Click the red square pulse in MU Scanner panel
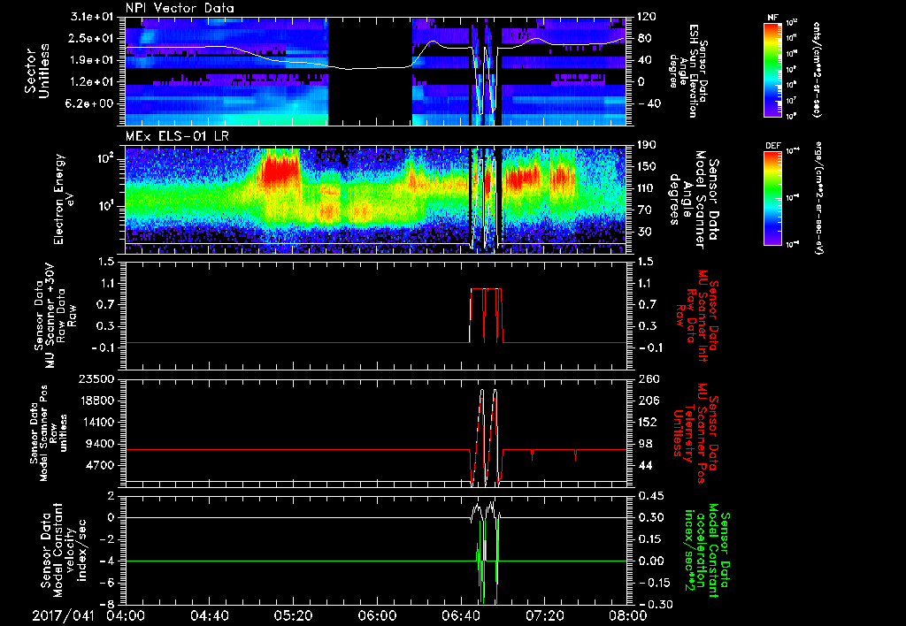 pos(486,315)
